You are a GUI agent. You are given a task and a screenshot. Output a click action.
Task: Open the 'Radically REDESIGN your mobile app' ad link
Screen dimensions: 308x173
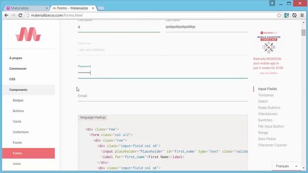coord(269,63)
